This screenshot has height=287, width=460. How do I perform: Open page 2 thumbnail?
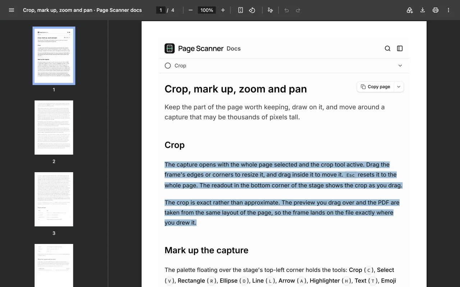click(x=54, y=127)
